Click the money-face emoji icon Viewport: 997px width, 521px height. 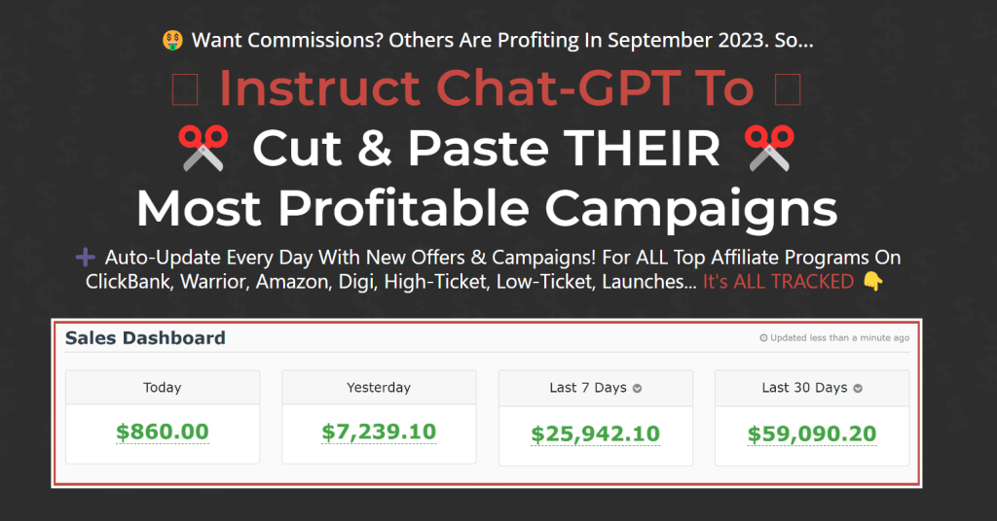point(172,40)
